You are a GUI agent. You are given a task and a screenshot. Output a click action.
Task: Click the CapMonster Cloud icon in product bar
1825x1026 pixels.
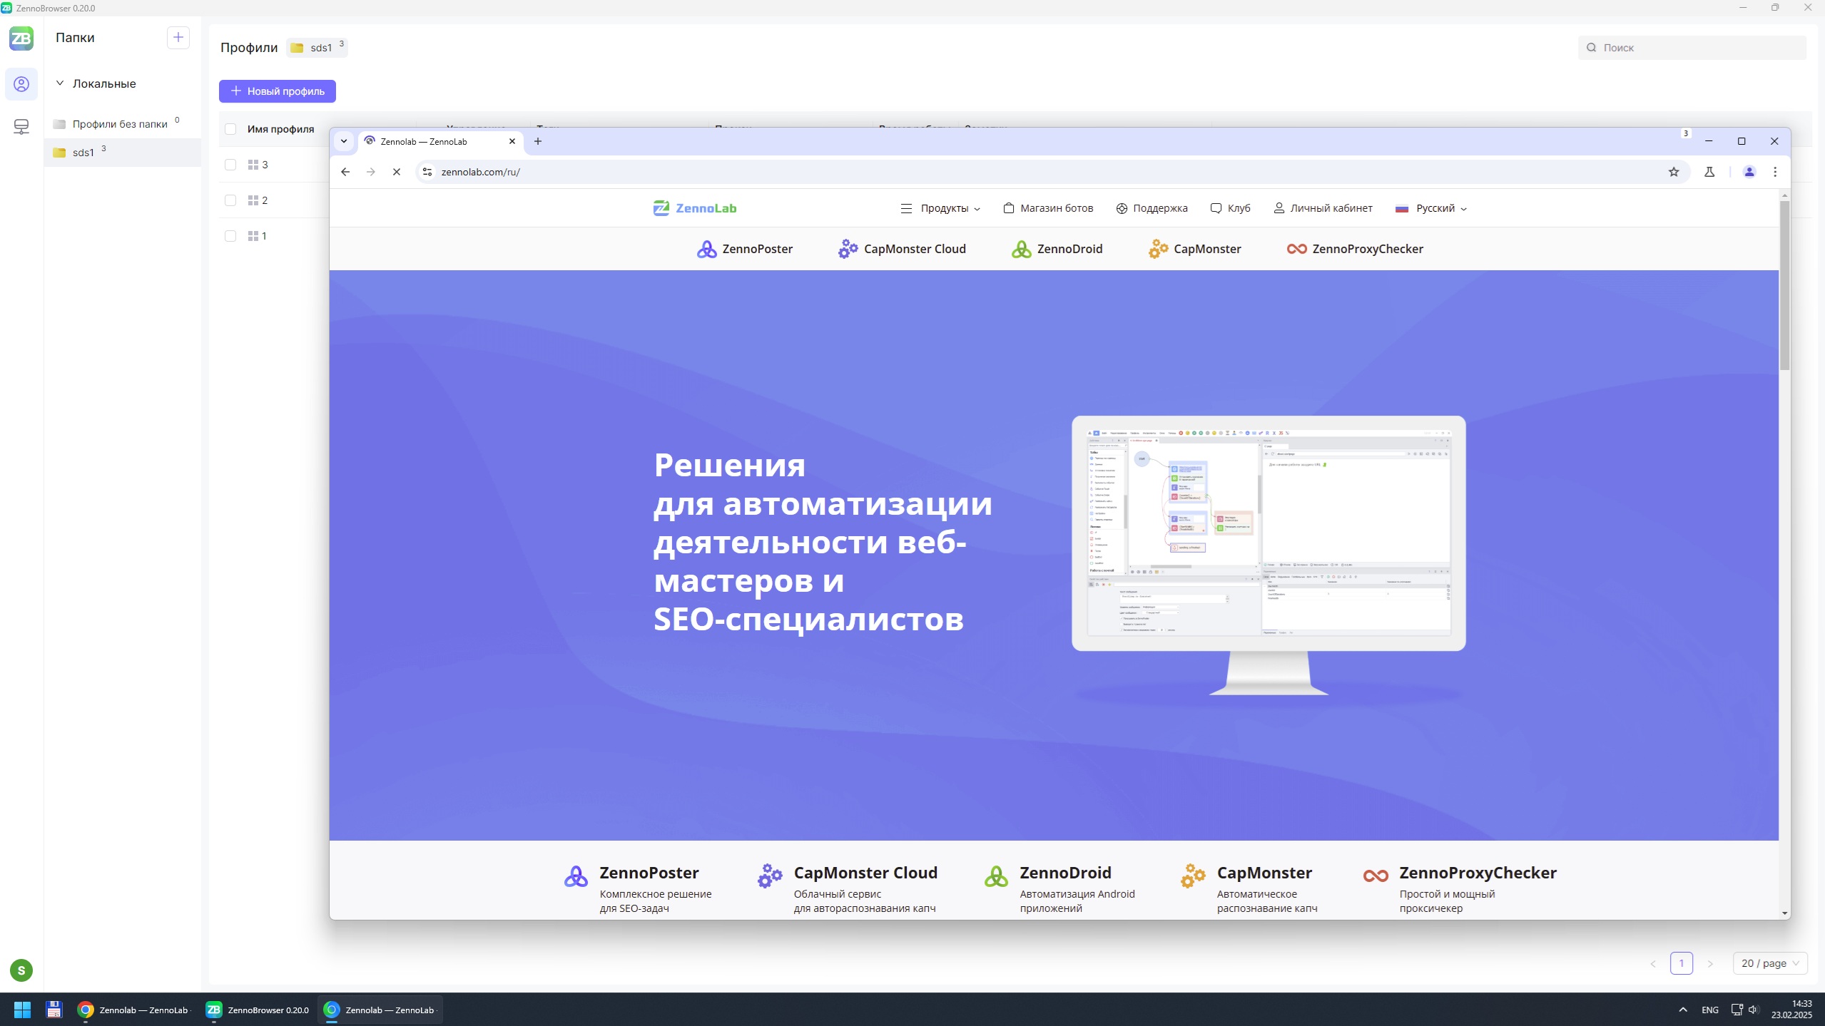coord(848,249)
